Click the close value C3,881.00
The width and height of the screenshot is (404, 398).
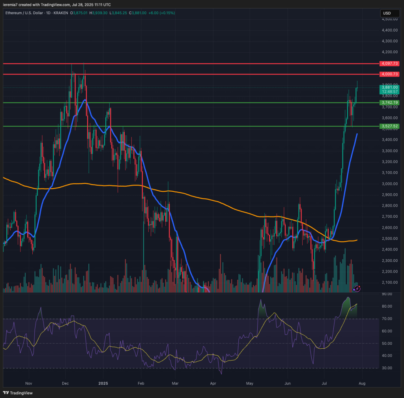pyautogui.click(x=138, y=13)
